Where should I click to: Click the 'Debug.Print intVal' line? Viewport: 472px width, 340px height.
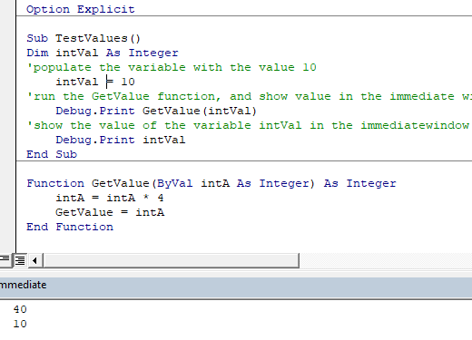point(121,140)
